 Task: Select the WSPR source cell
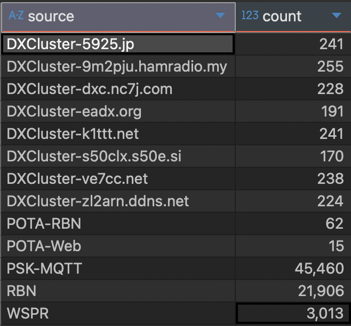118,313
